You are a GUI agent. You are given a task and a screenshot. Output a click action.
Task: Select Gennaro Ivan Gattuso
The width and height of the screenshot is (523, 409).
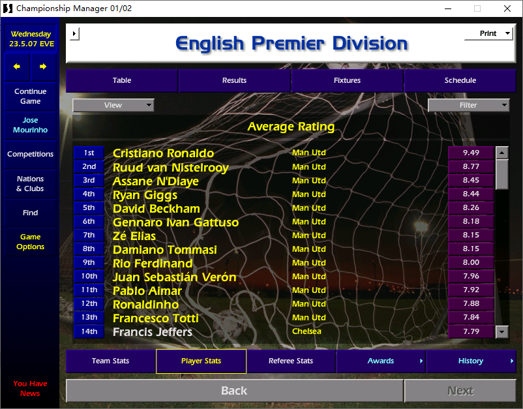pos(176,222)
